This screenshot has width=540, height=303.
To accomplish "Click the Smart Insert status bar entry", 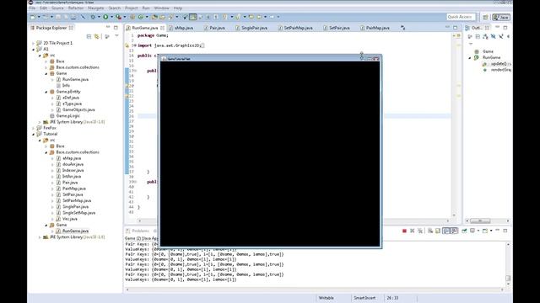I will 364,298.
